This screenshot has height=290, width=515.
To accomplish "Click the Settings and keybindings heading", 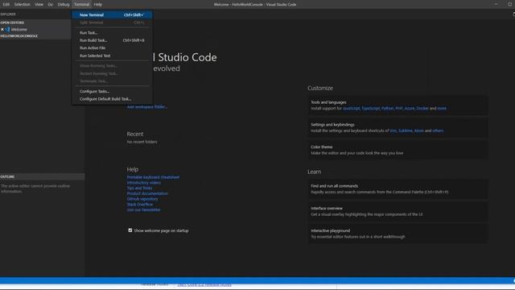I will (332, 125).
